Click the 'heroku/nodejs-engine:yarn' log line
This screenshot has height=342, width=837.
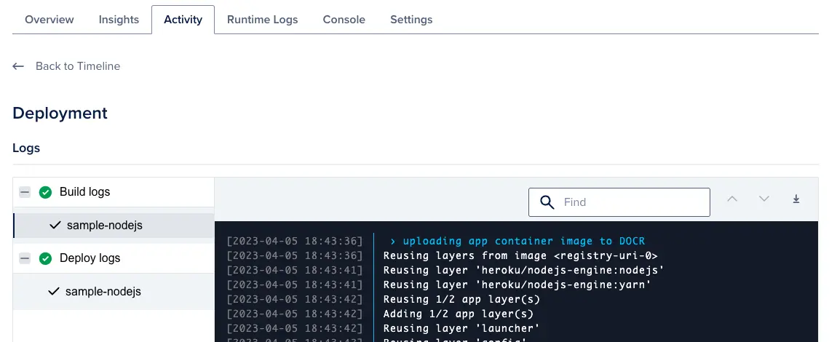[517, 285]
